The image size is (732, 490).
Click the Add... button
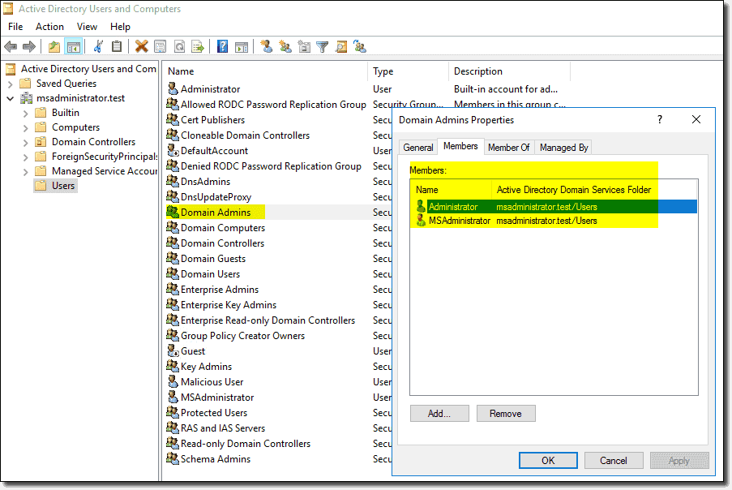coord(439,414)
